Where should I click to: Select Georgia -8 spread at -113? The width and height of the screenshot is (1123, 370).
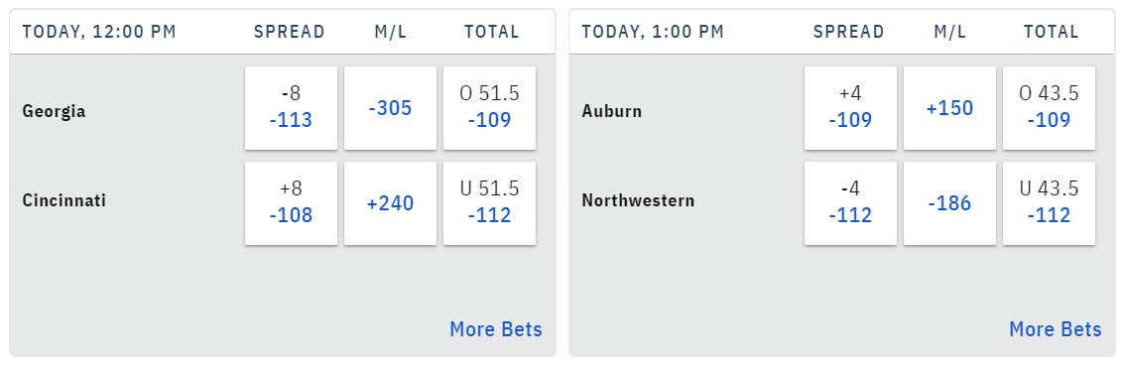pos(291,108)
